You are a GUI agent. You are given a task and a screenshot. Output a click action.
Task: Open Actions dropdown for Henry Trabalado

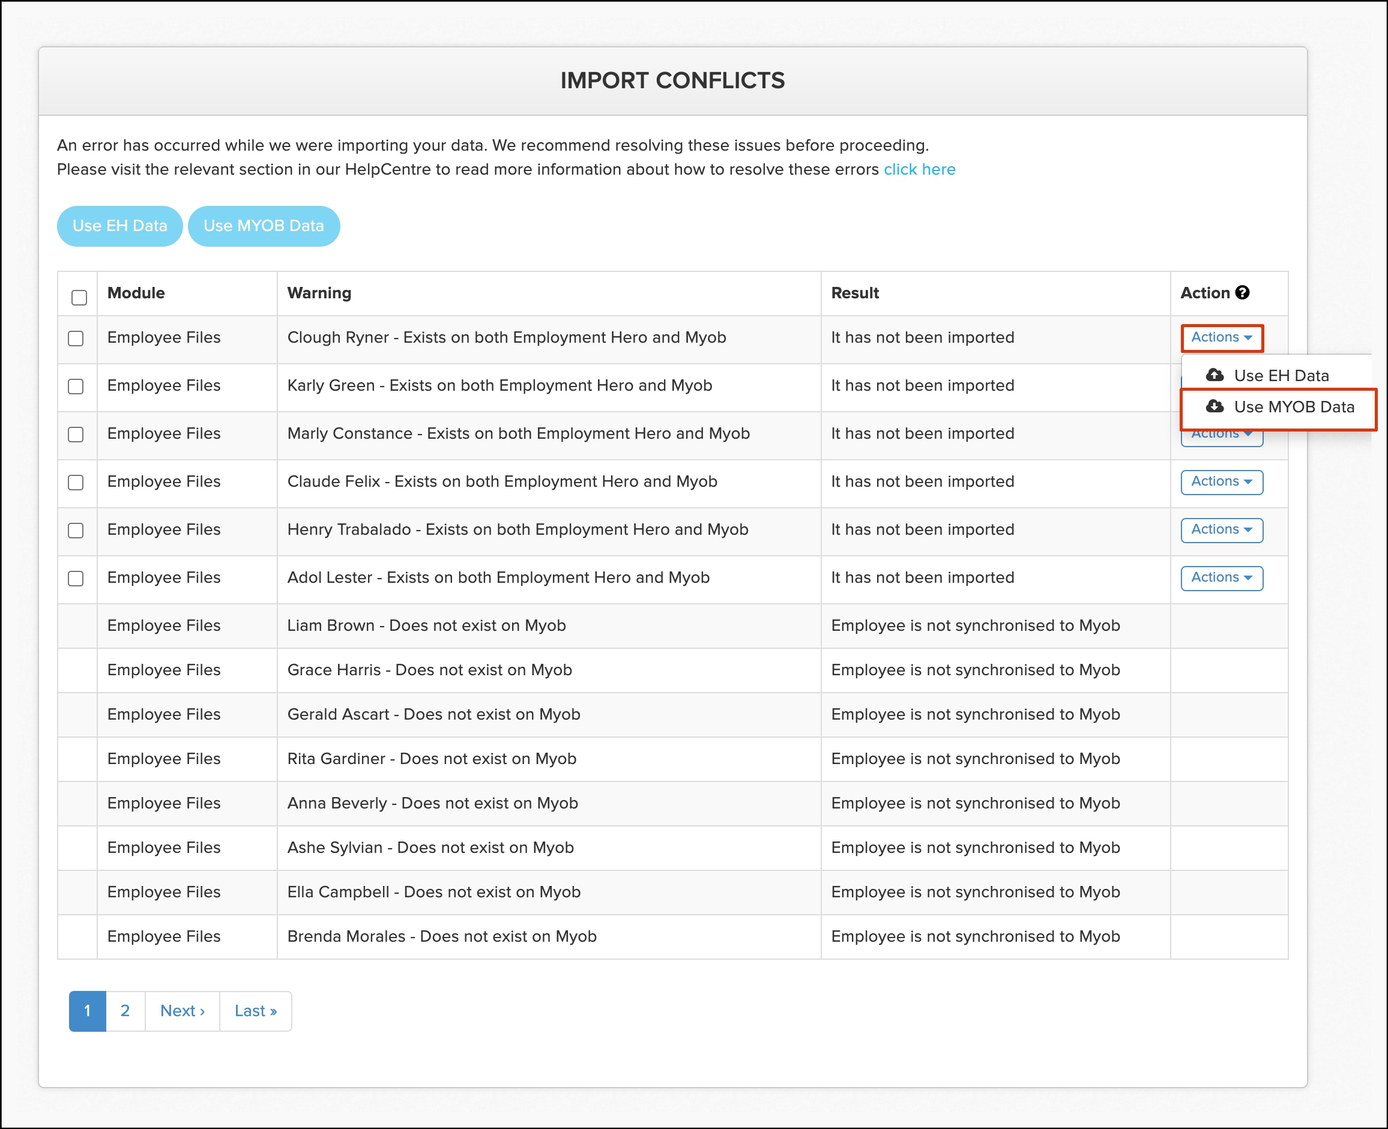1222,530
